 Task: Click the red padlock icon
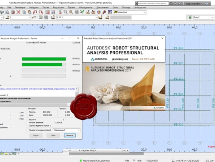click(x=60, y=12)
